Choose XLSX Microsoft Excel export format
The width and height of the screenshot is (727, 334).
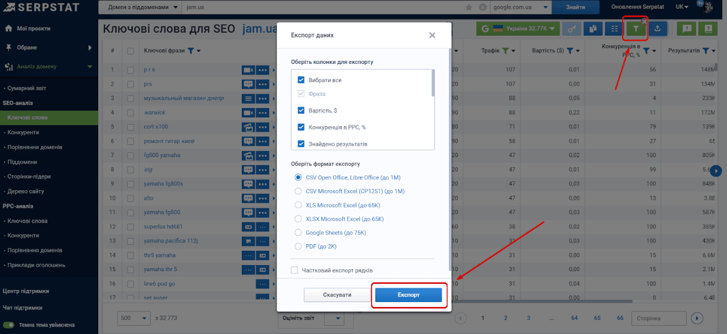point(299,219)
